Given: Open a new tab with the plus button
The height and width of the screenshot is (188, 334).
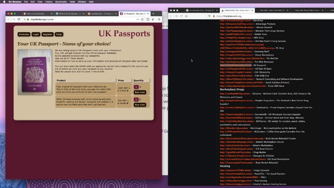Looking at the screenshot, I should click(153, 14).
